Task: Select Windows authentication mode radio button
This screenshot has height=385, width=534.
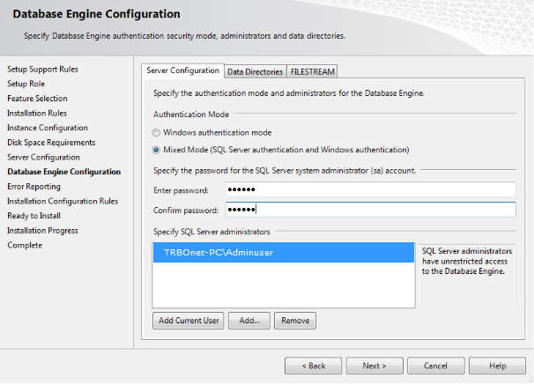Action: [157, 132]
